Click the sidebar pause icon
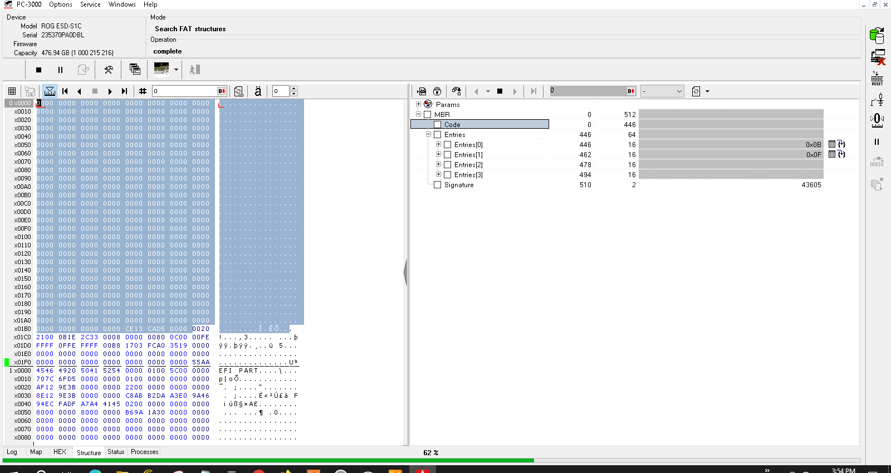Screen dimensions: 891x473 [877, 142]
